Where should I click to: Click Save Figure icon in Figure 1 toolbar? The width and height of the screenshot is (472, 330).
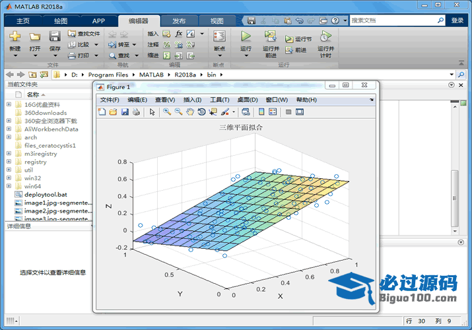coord(125,112)
